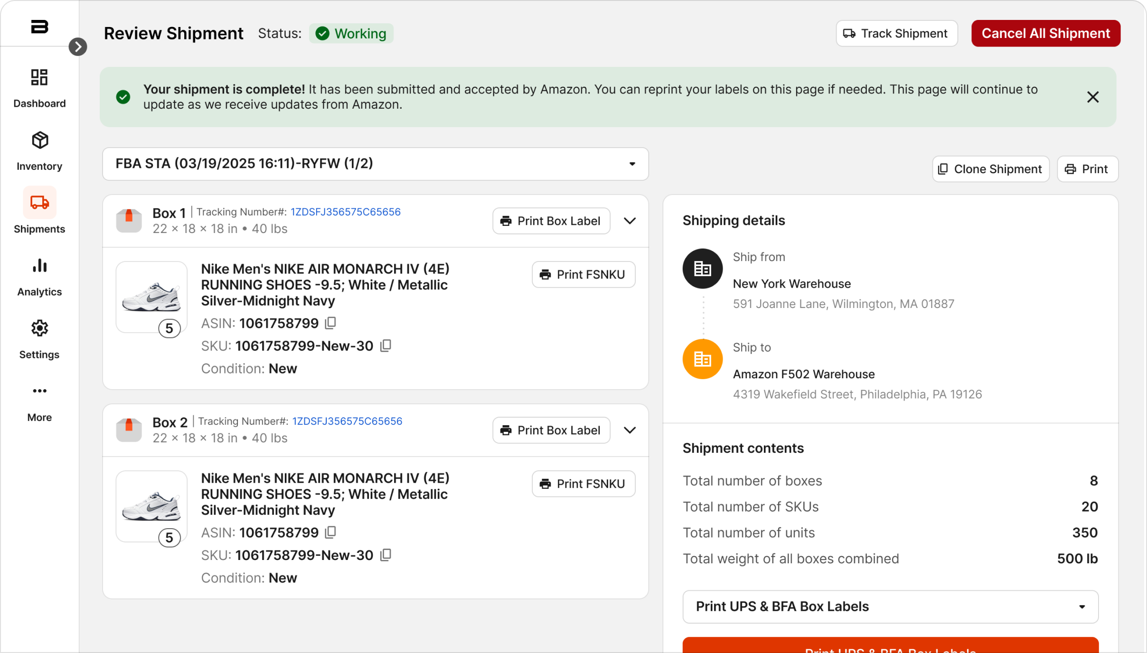This screenshot has width=1147, height=653.
Task: Click total weight value 500 lb
Action: 1077,559
